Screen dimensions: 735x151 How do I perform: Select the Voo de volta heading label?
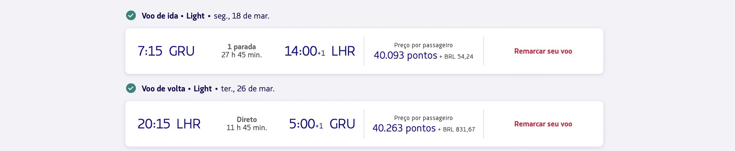point(163,89)
